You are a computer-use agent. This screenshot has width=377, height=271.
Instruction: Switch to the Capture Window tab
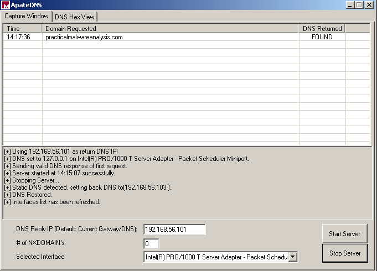27,16
